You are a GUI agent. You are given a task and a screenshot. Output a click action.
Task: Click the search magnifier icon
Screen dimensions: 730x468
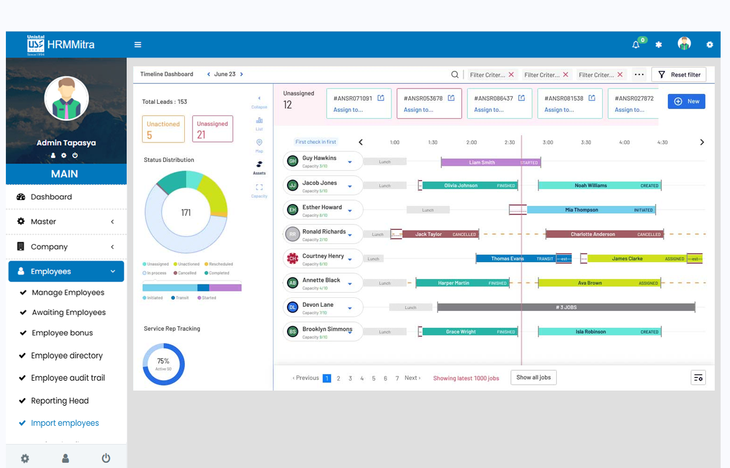[455, 74]
